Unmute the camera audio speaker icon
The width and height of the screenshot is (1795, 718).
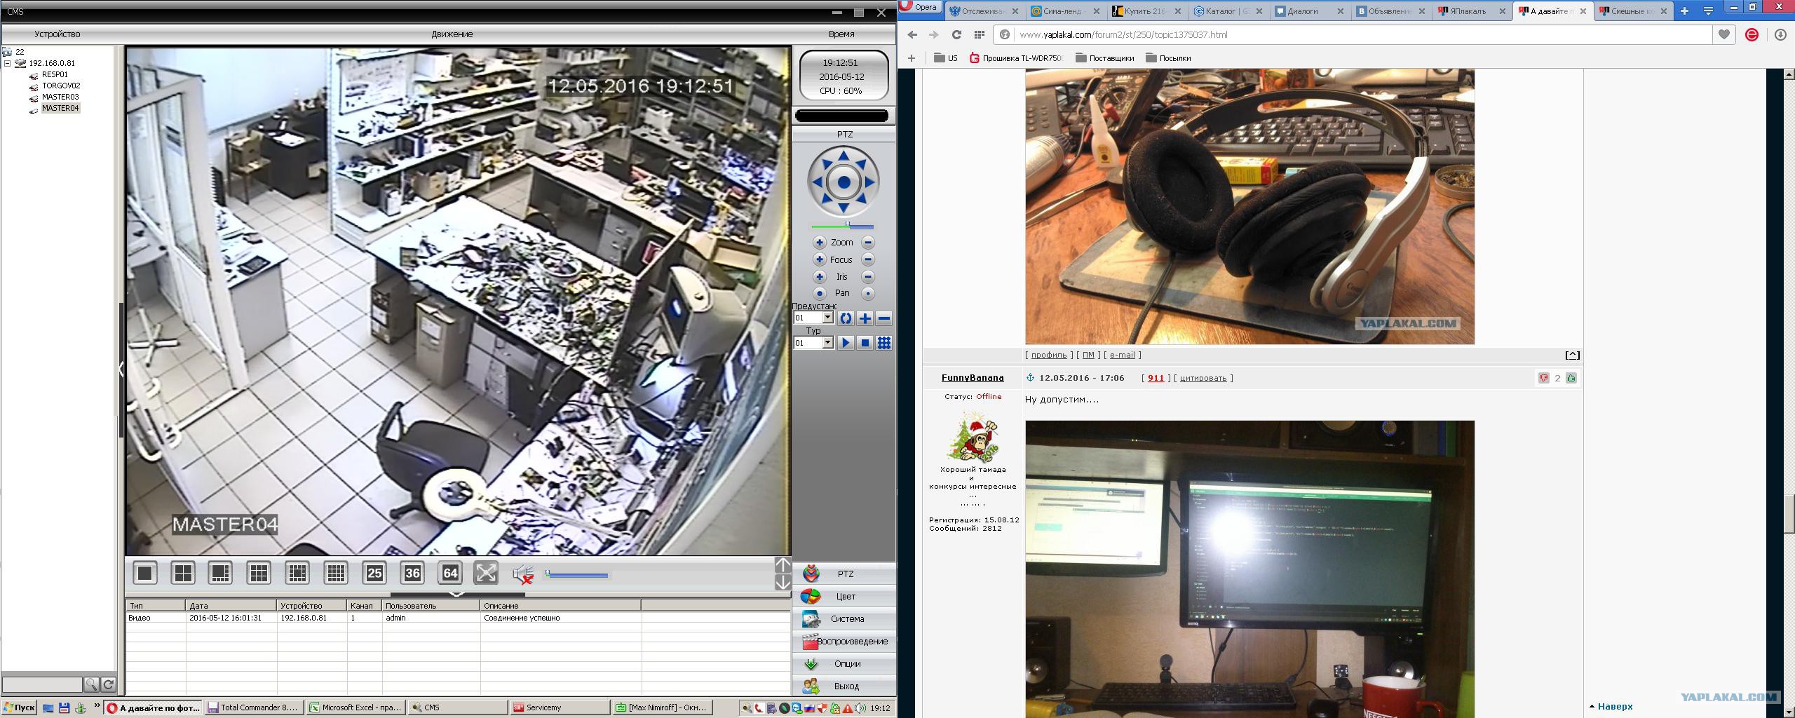point(523,574)
